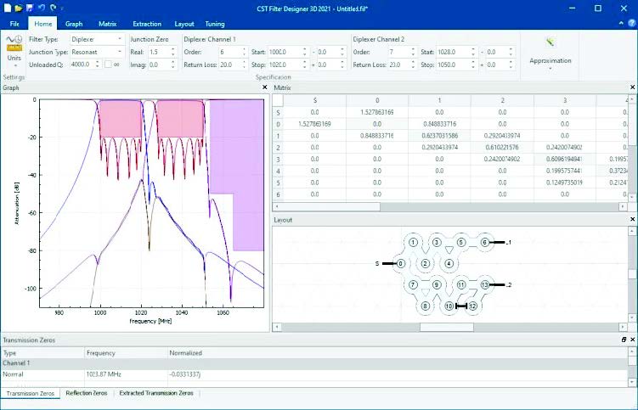The width and height of the screenshot is (638, 410).
Task: Adjust Channel 2 Order stepper
Action: coord(413,52)
